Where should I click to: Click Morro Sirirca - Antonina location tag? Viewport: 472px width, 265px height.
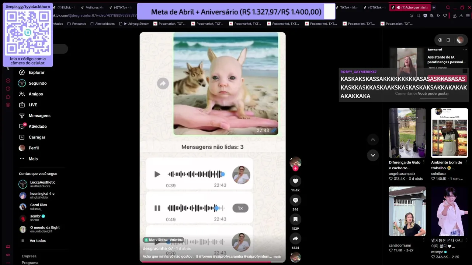(x=163, y=240)
